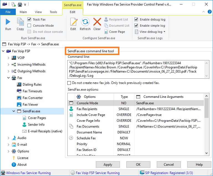213x176 pixels.
Task: Select the E-mail tree node
Action: coord(22,145)
